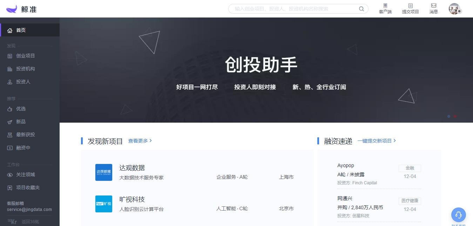The image size is (473, 226).
Task: Open the customer service floating headset button
Action: 458,215
